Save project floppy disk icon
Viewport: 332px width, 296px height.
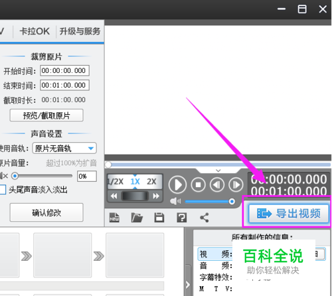click(x=159, y=218)
